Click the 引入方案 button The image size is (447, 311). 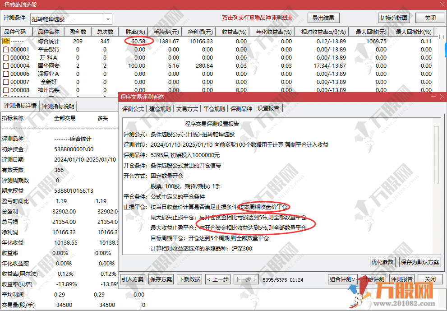(x=133, y=279)
